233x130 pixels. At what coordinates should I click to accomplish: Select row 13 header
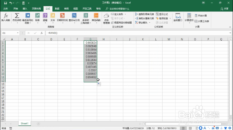coord(3,84)
